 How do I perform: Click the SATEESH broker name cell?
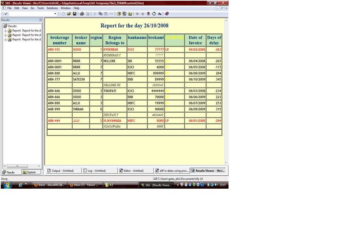(x=81, y=79)
